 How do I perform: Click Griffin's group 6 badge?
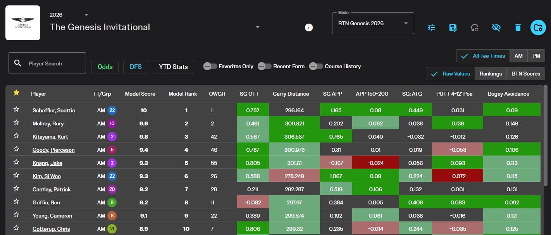click(x=112, y=202)
